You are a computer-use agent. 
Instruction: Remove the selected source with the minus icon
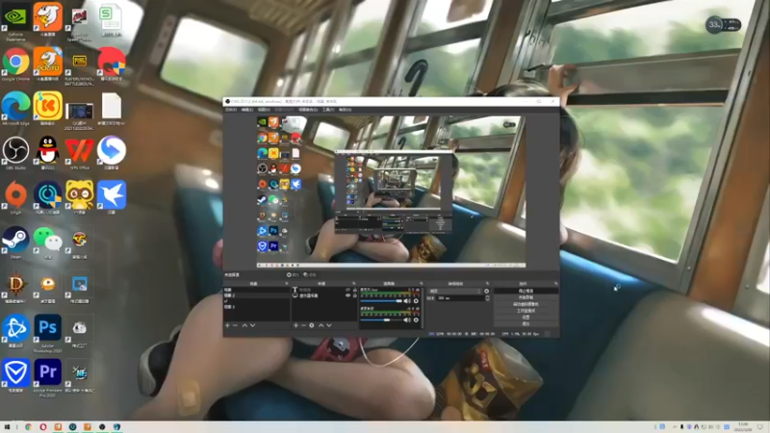pyautogui.click(x=303, y=325)
